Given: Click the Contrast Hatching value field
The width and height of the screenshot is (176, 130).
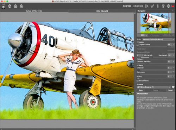Looking at the screenshot, I should click(x=170, y=61).
